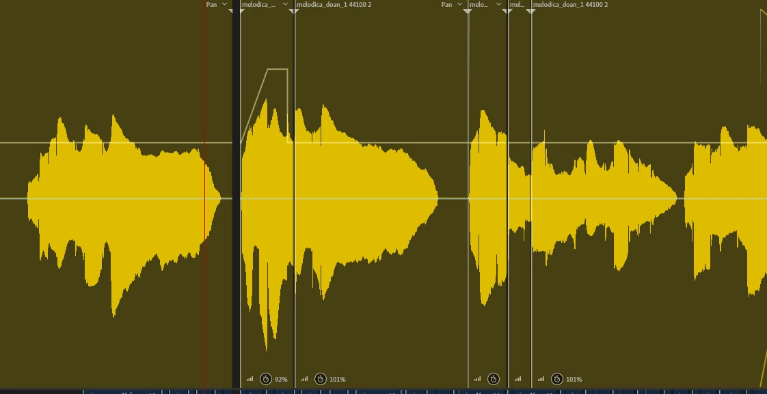This screenshot has width=767, height=394.
Task: Click the fade-in handle of the melodica_... clip
Action: coord(242,11)
